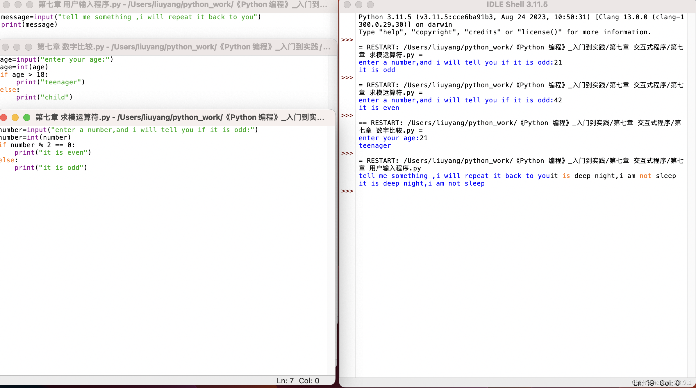
Task: Zoom the 求模运算符.py window with green button
Action: coord(27,118)
